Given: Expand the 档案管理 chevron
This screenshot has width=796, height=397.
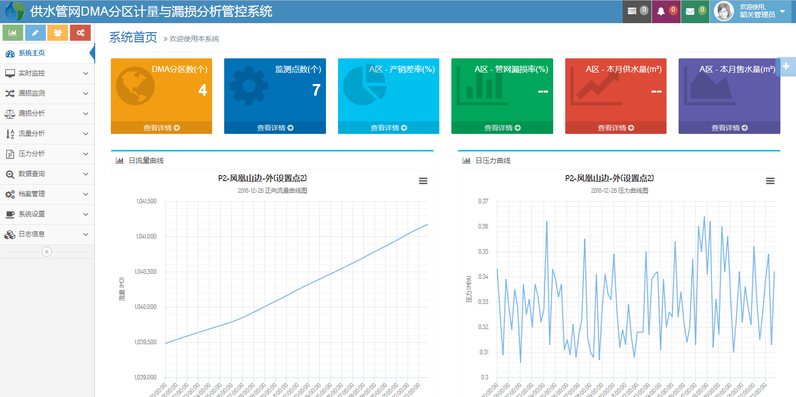Looking at the screenshot, I should 86,194.
